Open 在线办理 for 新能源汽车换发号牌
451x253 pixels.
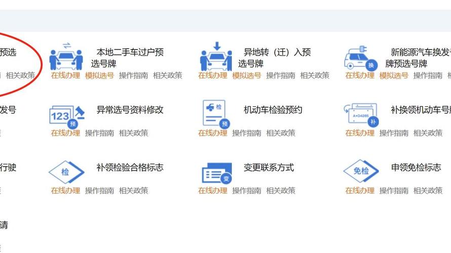click(x=360, y=75)
